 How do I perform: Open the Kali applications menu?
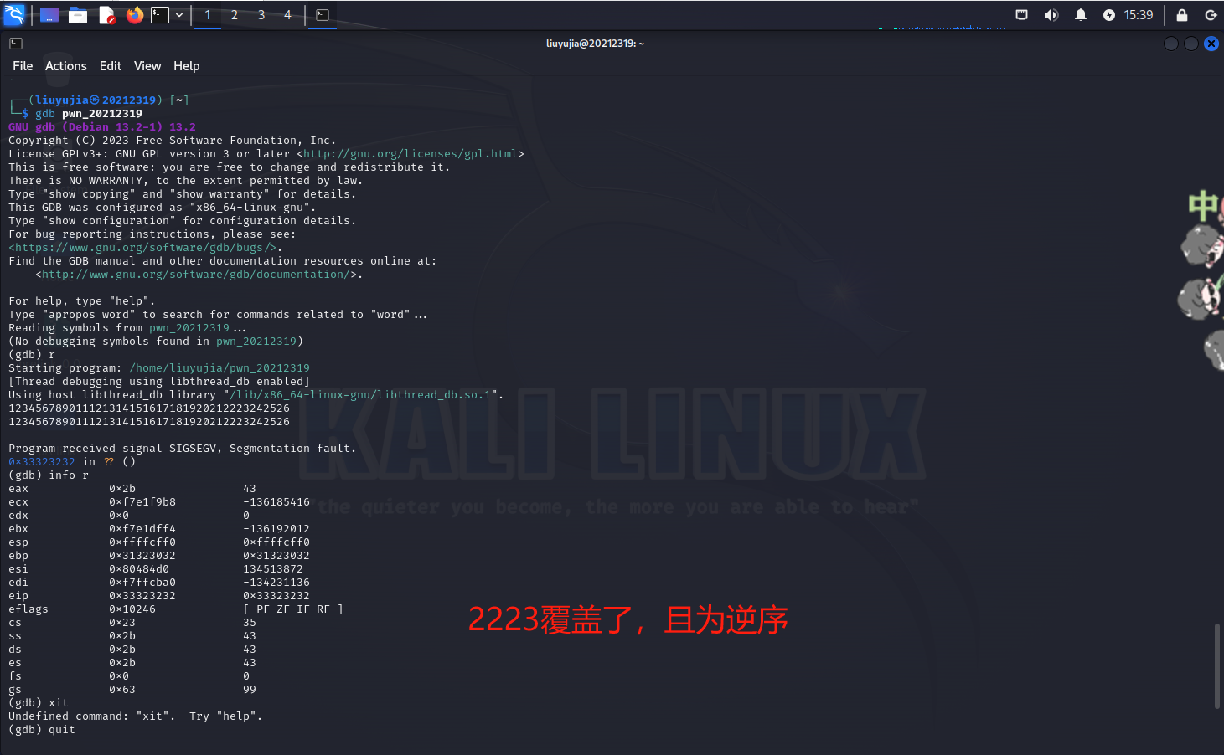[14, 14]
